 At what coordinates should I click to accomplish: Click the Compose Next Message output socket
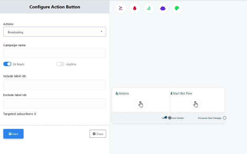coord(225,118)
